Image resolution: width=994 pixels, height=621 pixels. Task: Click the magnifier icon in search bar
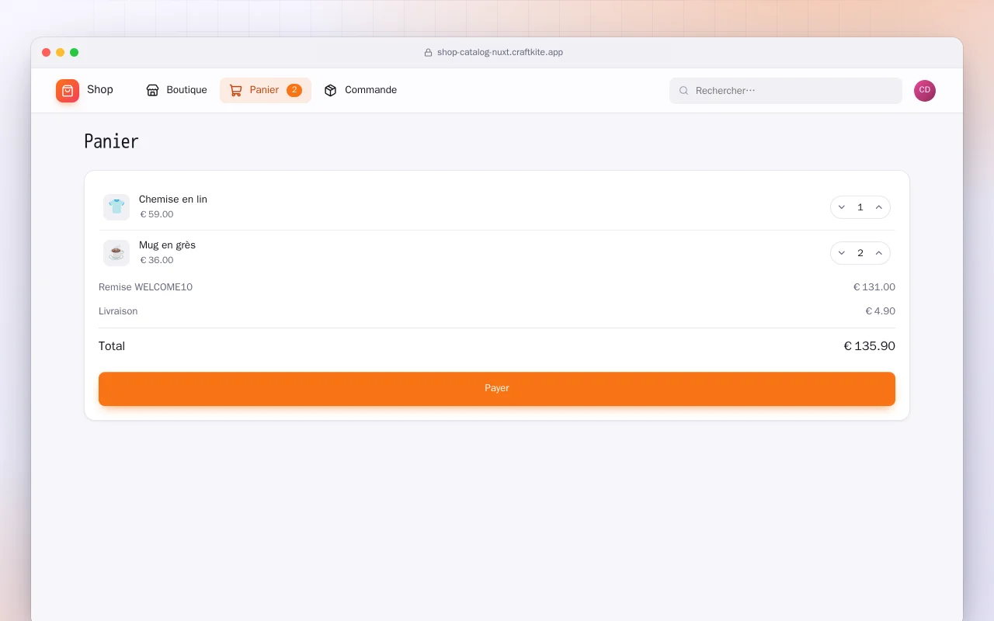coord(684,91)
